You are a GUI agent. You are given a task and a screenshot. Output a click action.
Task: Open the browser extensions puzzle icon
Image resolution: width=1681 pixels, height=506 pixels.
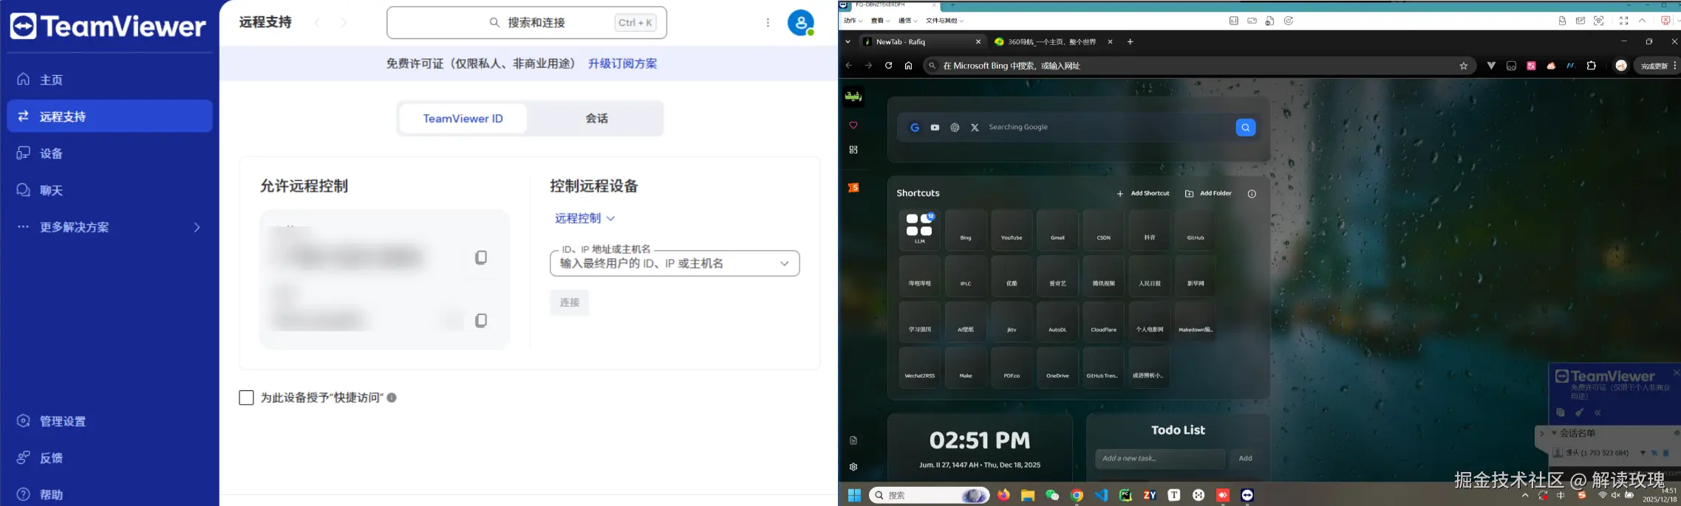(x=1591, y=66)
